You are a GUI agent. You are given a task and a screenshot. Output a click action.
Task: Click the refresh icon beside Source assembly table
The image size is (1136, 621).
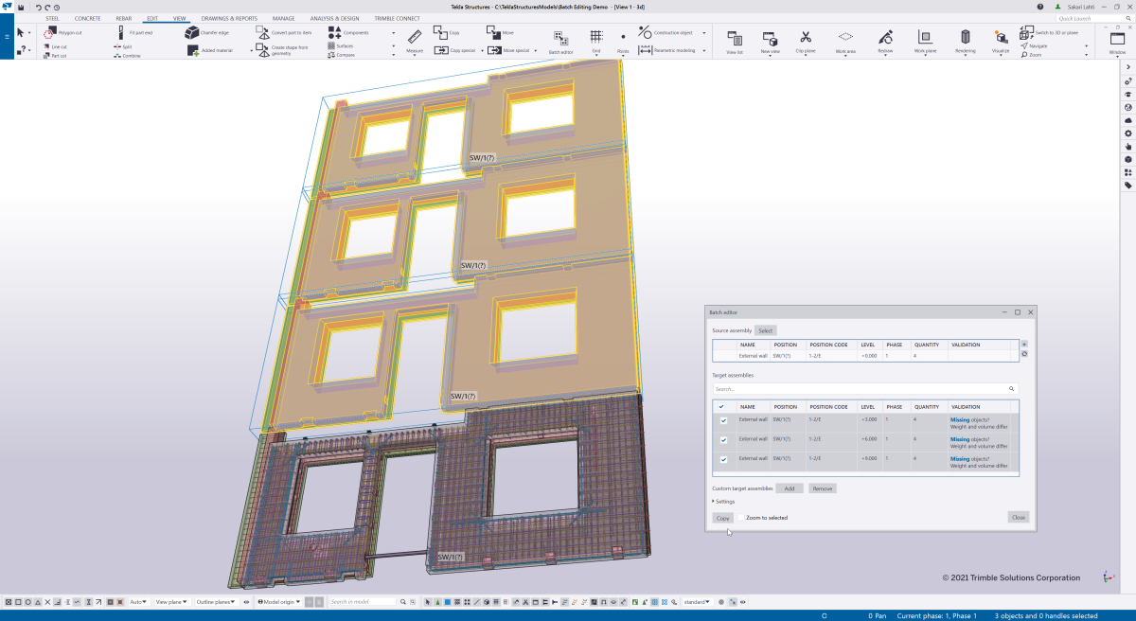[1023, 353]
